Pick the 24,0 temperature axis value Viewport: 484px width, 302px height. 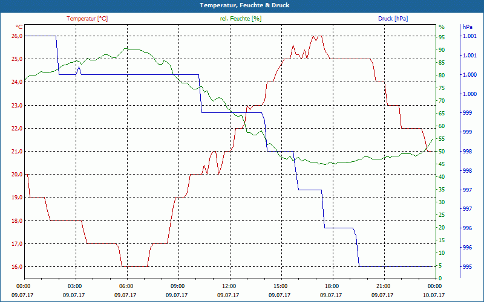[17, 82]
